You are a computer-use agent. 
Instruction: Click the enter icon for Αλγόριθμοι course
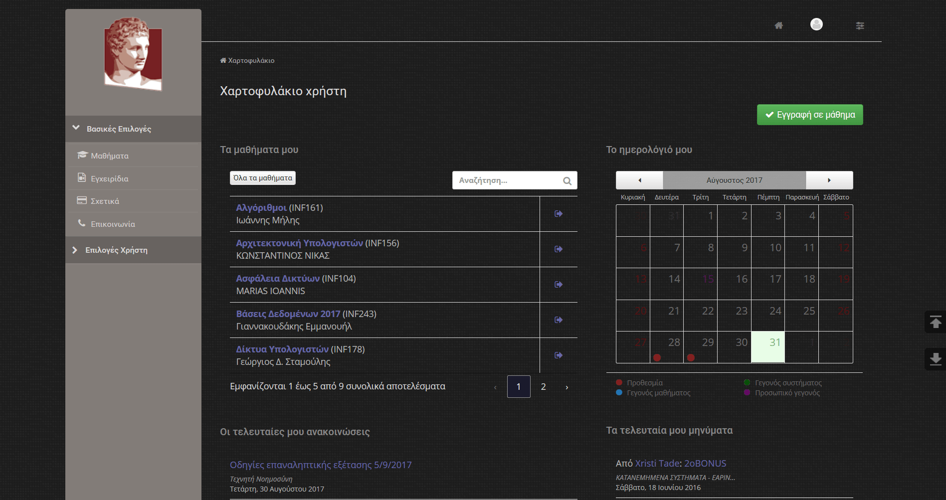pos(559,214)
